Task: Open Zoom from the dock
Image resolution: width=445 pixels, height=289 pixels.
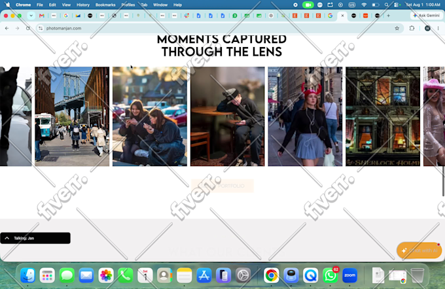Action: [x=349, y=275]
